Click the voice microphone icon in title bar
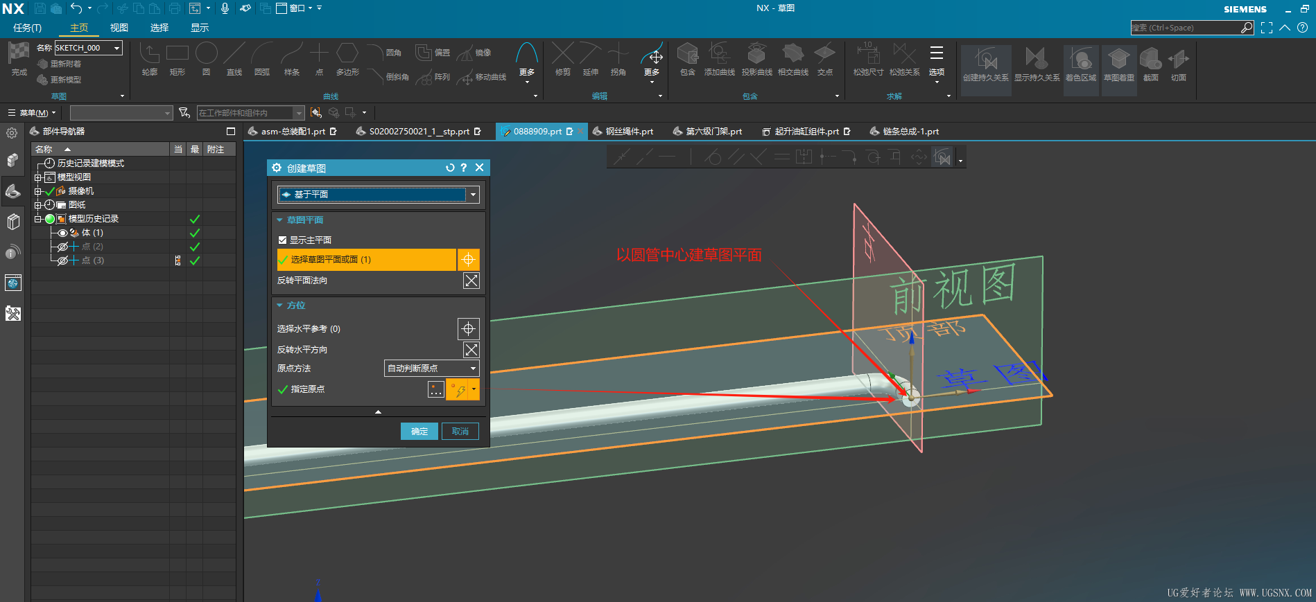Image resolution: width=1316 pixels, height=602 pixels. [x=225, y=8]
